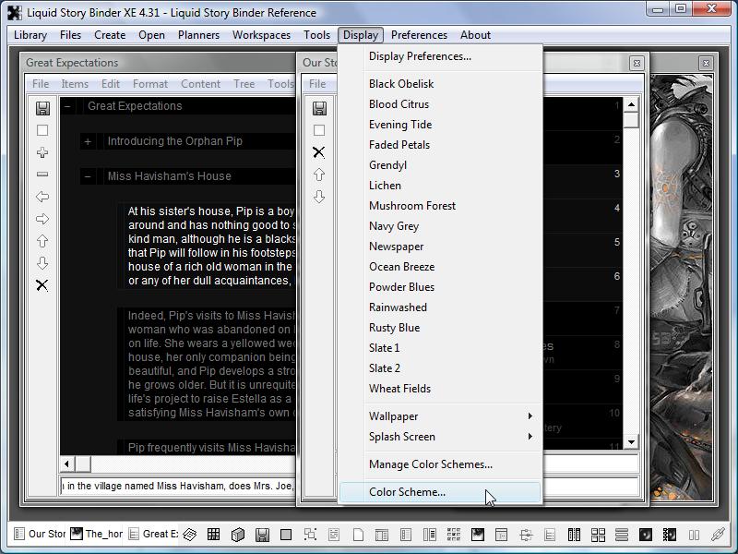Expand the Introducing the Orphan Pip item
This screenshot has height=554, width=738.
[88, 141]
